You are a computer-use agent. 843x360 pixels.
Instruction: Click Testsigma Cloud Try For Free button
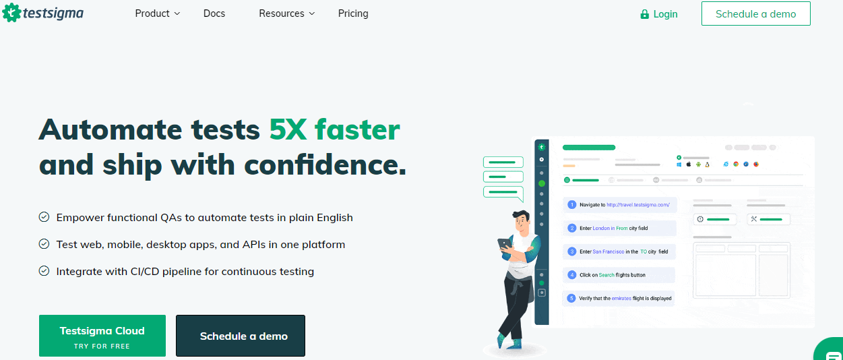coord(102,336)
